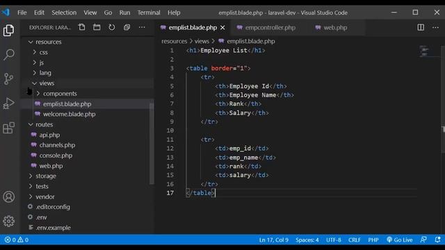445x250 pixels.
Task: Open the Selection menu
Action: (x=64, y=12)
